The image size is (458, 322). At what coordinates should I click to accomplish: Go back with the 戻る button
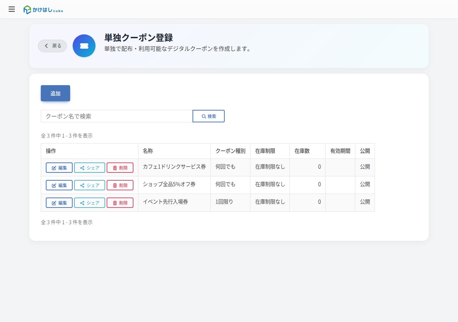(x=53, y=46)
